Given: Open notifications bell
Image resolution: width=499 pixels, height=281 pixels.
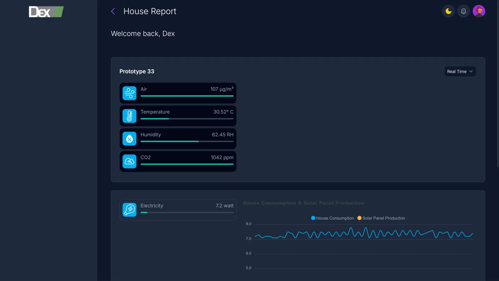Looking at the screenshot, I should [x=464, y=11].
